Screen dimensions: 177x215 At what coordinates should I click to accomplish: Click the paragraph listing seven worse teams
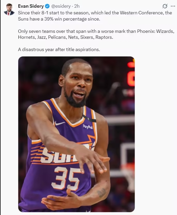[96, 34]
